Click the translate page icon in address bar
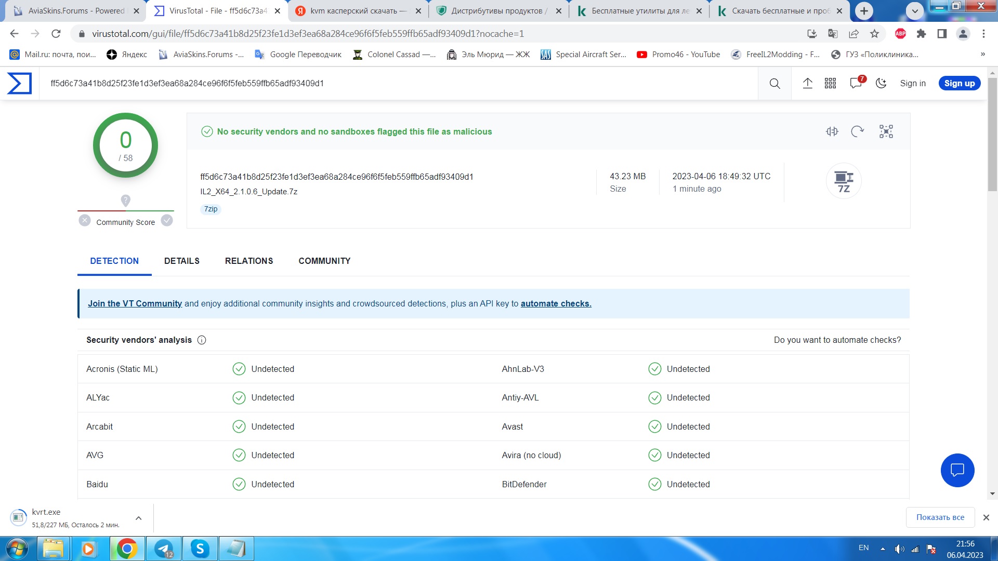Image resolution: width=998 pixels, height=561 pixels. point(833,34)
